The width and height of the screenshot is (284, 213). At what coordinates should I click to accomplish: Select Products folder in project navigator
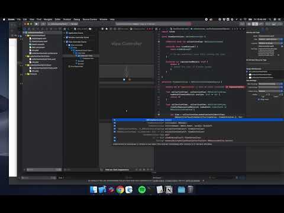[33, 74]
